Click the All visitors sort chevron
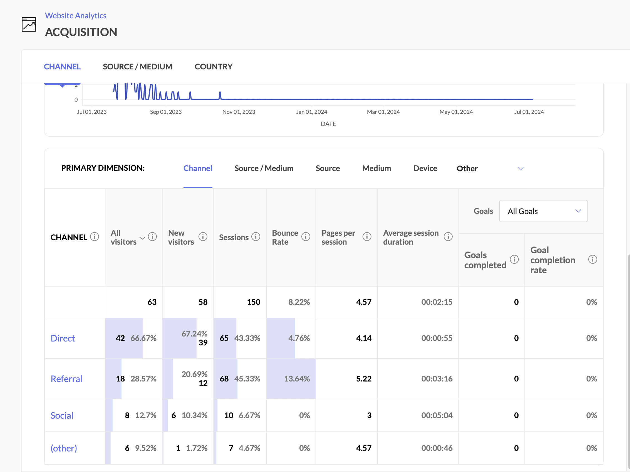This screenshot has width=630, height=472. (142, 238)
